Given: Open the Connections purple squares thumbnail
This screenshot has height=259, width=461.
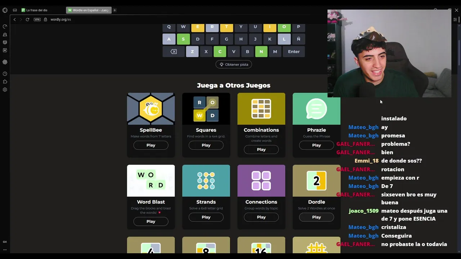Looking at the screenshot, I should 261,181.
